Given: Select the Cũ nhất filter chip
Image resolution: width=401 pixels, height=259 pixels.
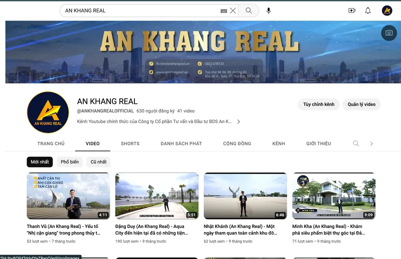Looking at the screenshot, I should pyautogui.click(x=98, y=162).
